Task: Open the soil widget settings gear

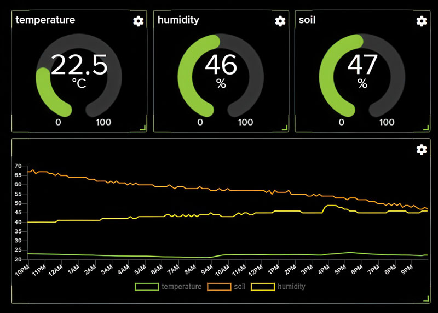Action: pyautogui.click(x=422, y=21)
